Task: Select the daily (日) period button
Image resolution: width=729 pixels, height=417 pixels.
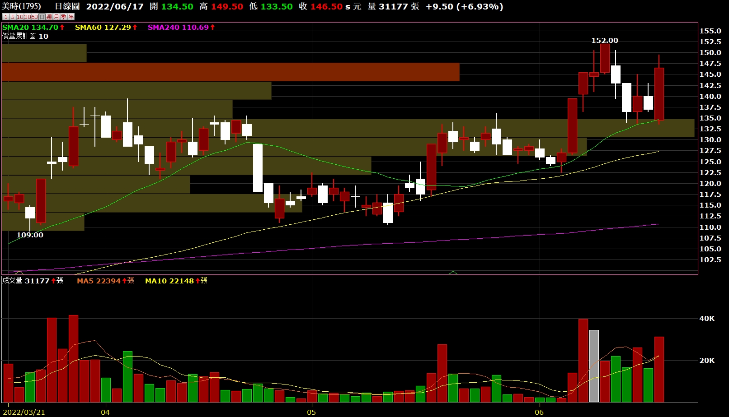Action: click(42, 17)
